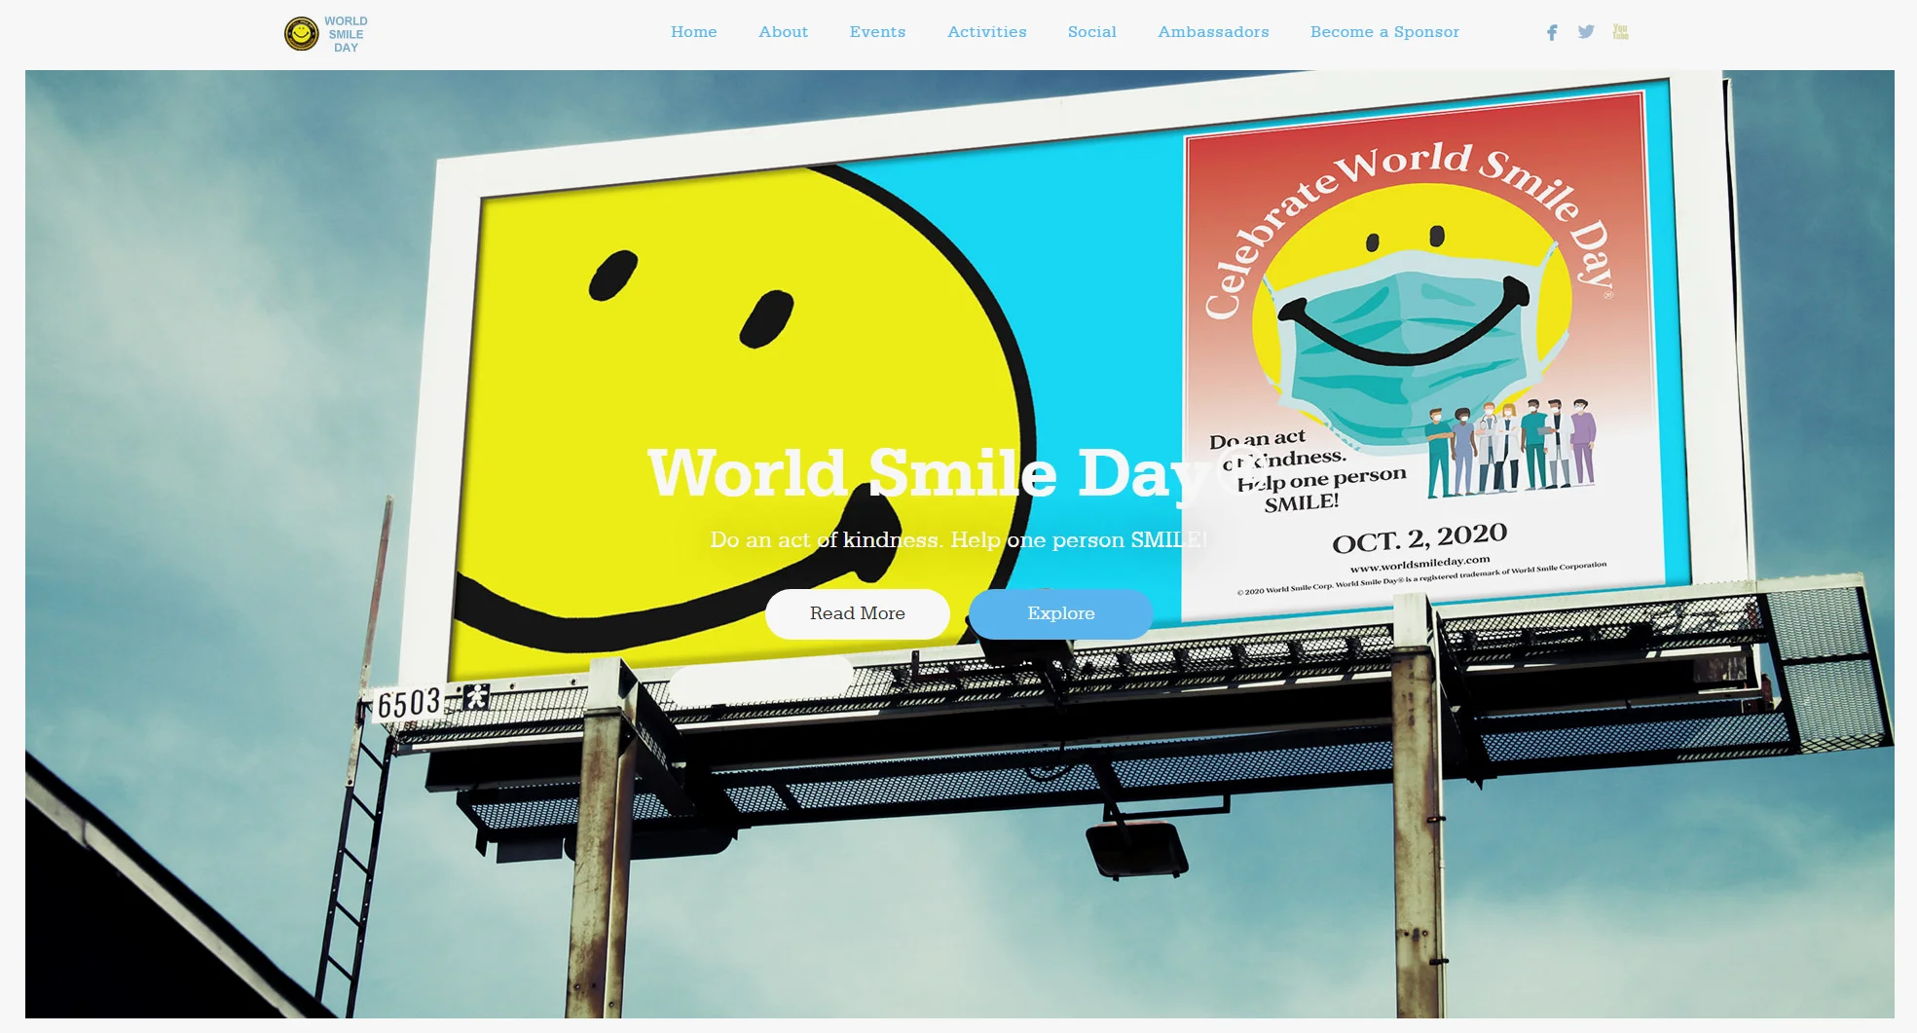Open the About page

click(x=784, y=32)
